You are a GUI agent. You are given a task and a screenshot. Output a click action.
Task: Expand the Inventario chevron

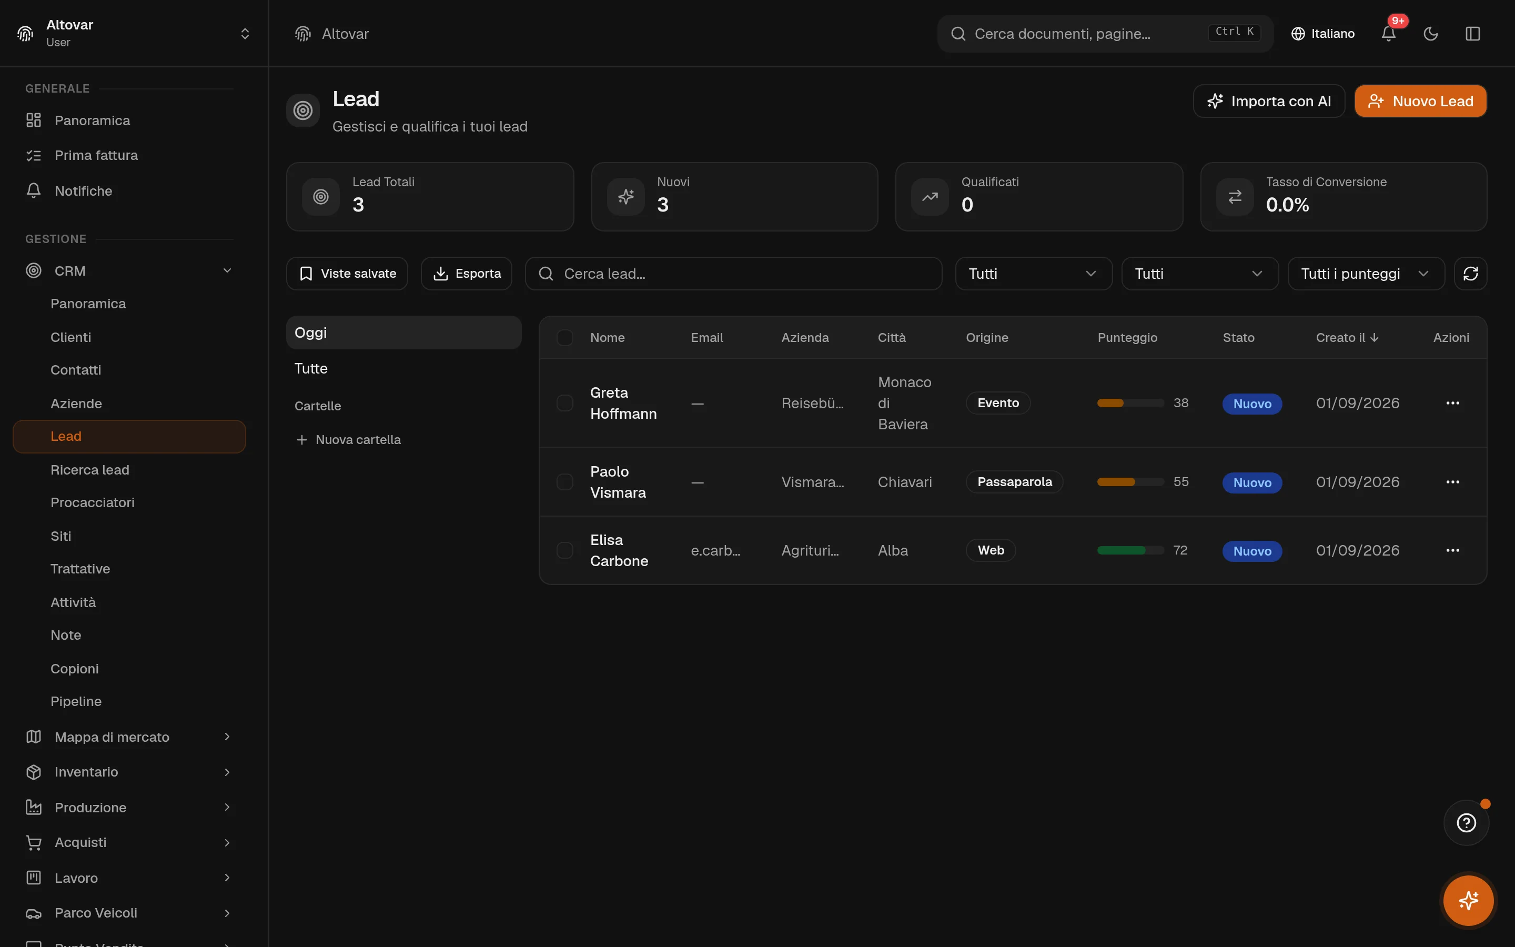click(x=227, y=772)
